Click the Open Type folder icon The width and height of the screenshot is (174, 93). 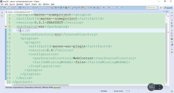tap(82, 8)
